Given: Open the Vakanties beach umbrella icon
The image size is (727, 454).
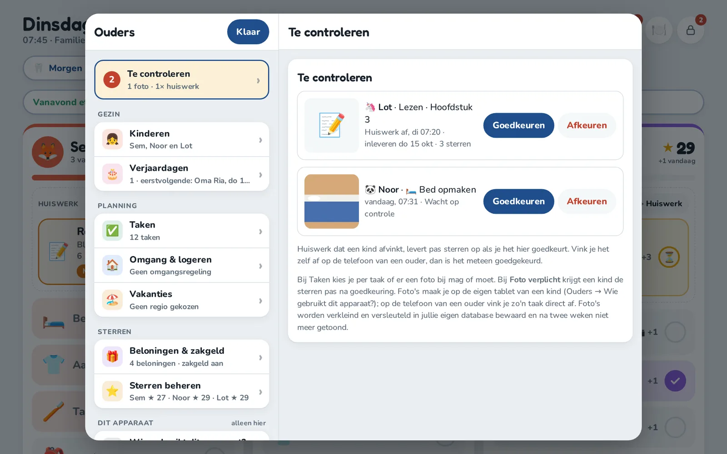Looking at the screenshot, I should tap(112, 300).
